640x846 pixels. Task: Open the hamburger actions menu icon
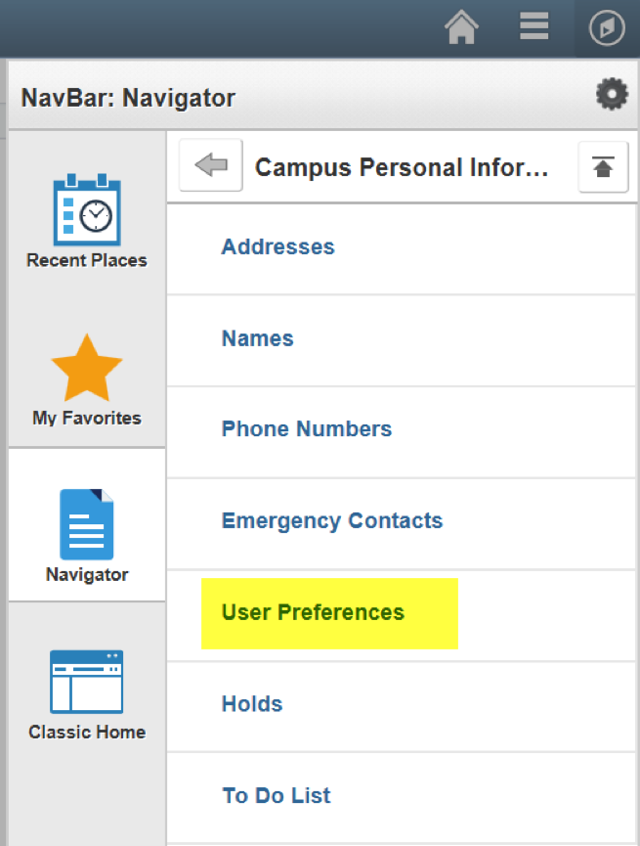[x=533, y=26]
